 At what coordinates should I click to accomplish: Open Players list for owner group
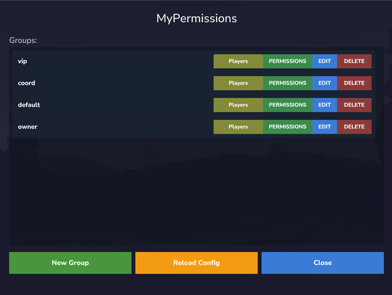point(238,127)
